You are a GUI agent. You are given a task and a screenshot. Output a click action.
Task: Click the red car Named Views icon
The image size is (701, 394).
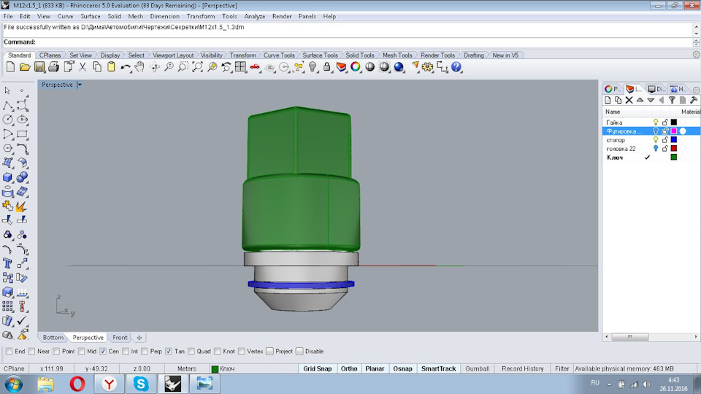tap(255, 67)
